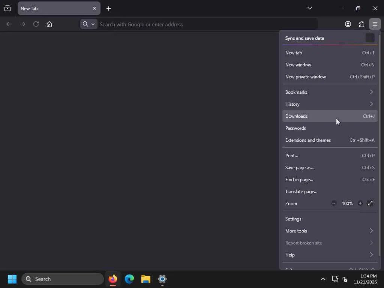Open a new tab with plus button
The height and width of the screenshot is (288, 384).
tap(109, 9)
